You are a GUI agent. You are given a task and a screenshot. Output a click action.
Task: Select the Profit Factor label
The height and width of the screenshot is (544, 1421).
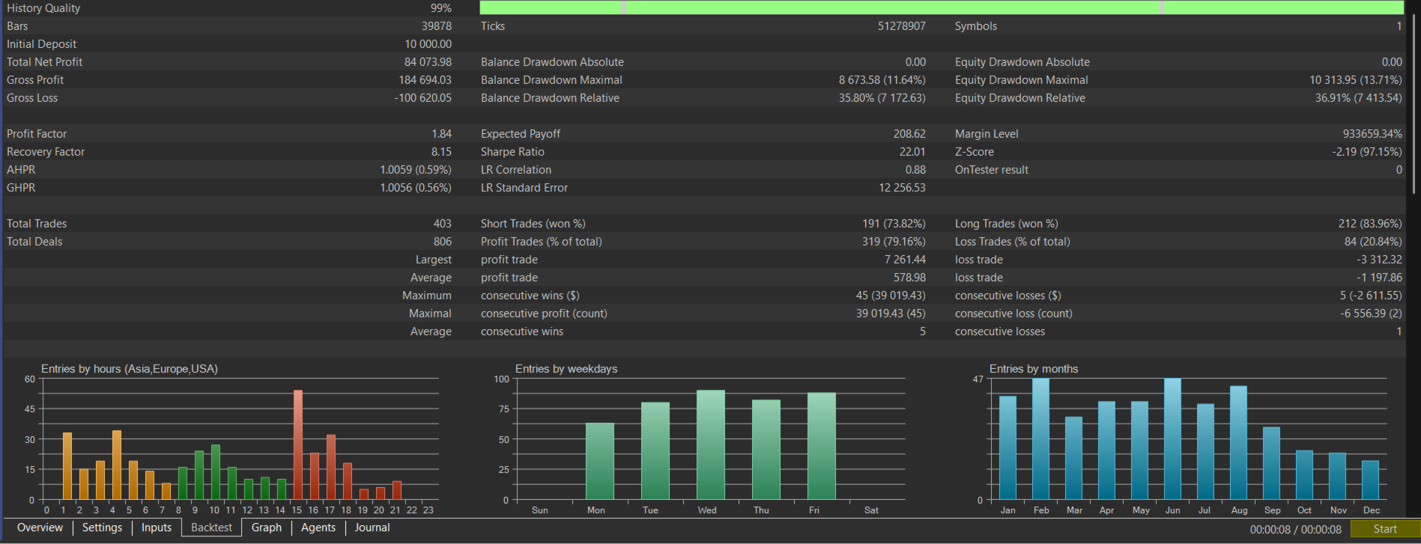coord(37,134)
